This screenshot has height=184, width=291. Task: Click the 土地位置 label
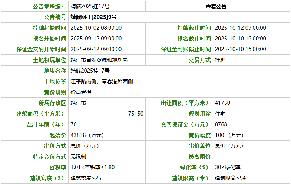click(x=55, y=81)
